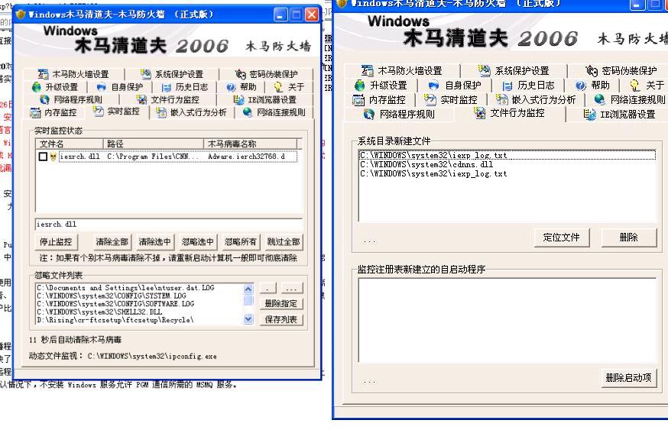Select D:\Rising ftcsetup Recycle entry
Image resolution: width=668 pixels, height=433 pixels.
pyautogui.click(x=115, y=320)
